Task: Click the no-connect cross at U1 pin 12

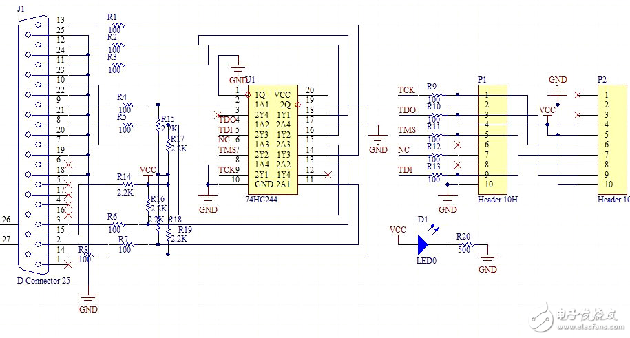Action: coord(327,175)
